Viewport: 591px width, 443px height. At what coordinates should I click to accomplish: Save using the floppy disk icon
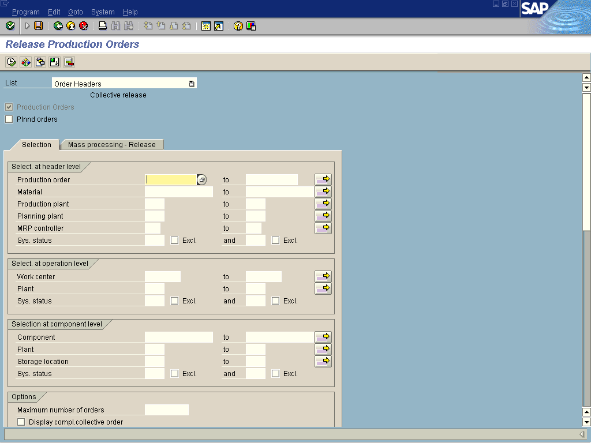(39, 26)
